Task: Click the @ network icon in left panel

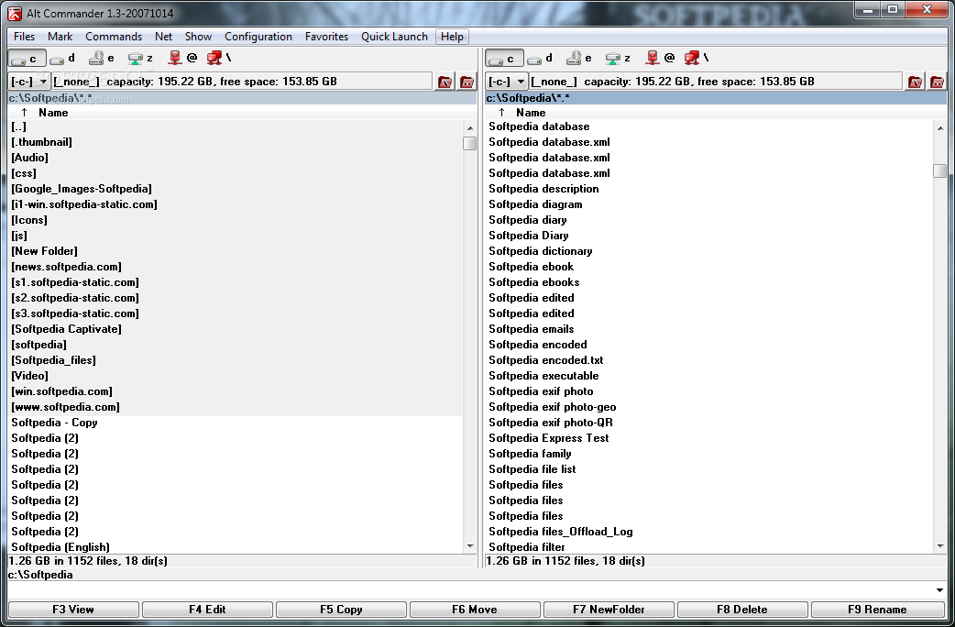Action: 183,58
